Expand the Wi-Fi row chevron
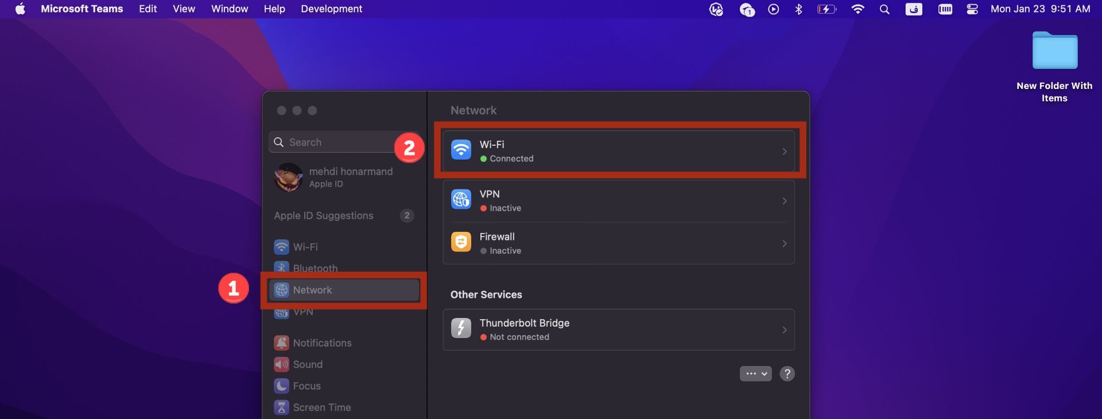Screen dimensions: 1102x419 (x=785, y=152)
